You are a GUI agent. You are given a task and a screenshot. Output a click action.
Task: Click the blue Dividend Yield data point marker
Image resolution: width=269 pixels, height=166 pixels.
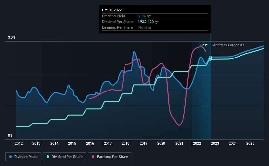[x=210, y=57]
